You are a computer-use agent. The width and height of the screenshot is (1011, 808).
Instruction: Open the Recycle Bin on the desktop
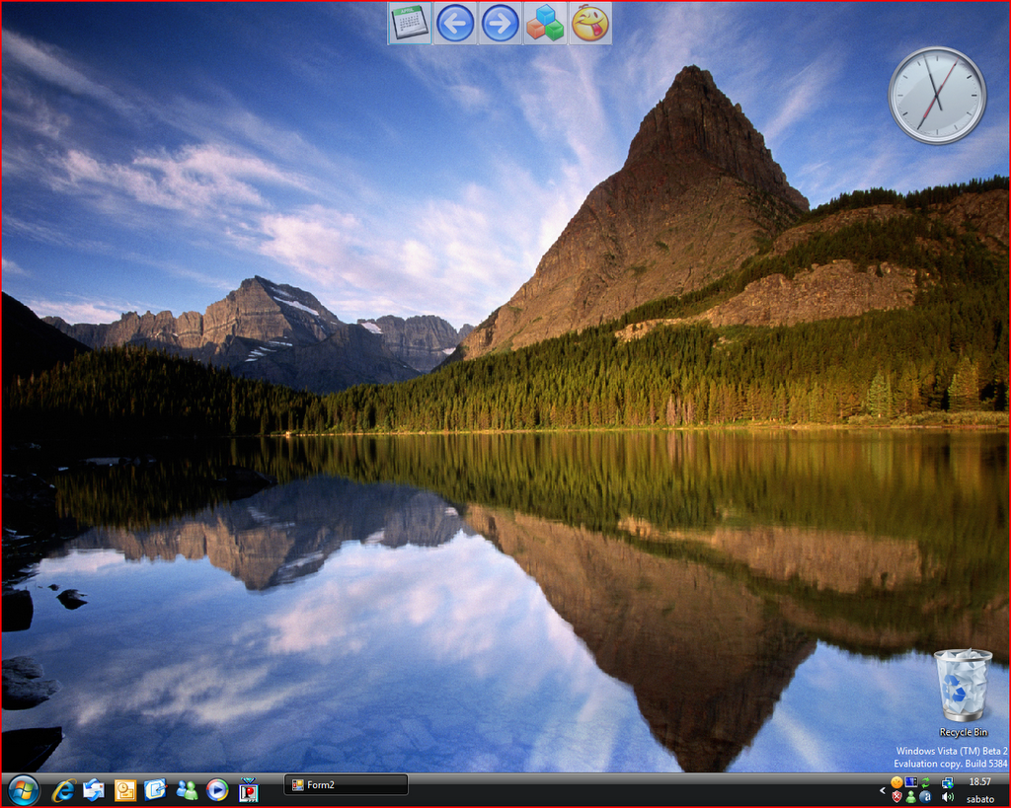tap(964, 694)
